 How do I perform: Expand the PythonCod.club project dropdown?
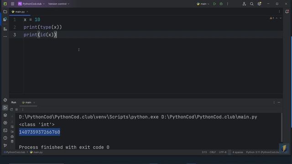coord(31,4)
